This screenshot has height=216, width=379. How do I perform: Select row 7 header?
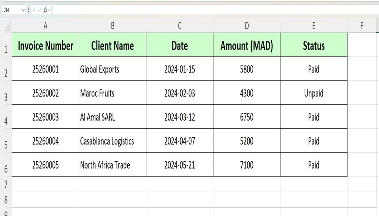pyautogui.click(x=6, y=184)
